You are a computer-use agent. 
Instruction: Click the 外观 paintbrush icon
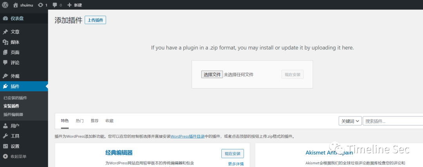coord(5,76)
